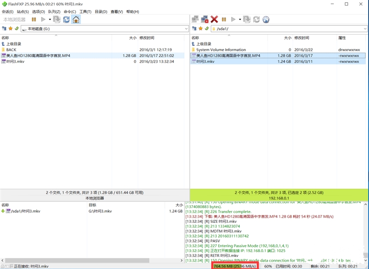Viewport: 369px width, 269px height.
Task: Click the favorites star icon beside local path
Action: point(11,28)
